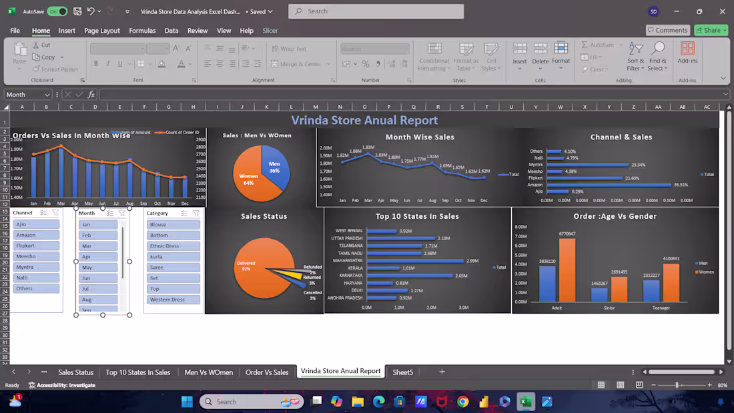
Task: Open Conditional Formatting in the Styles group
Action: (434, 57)
